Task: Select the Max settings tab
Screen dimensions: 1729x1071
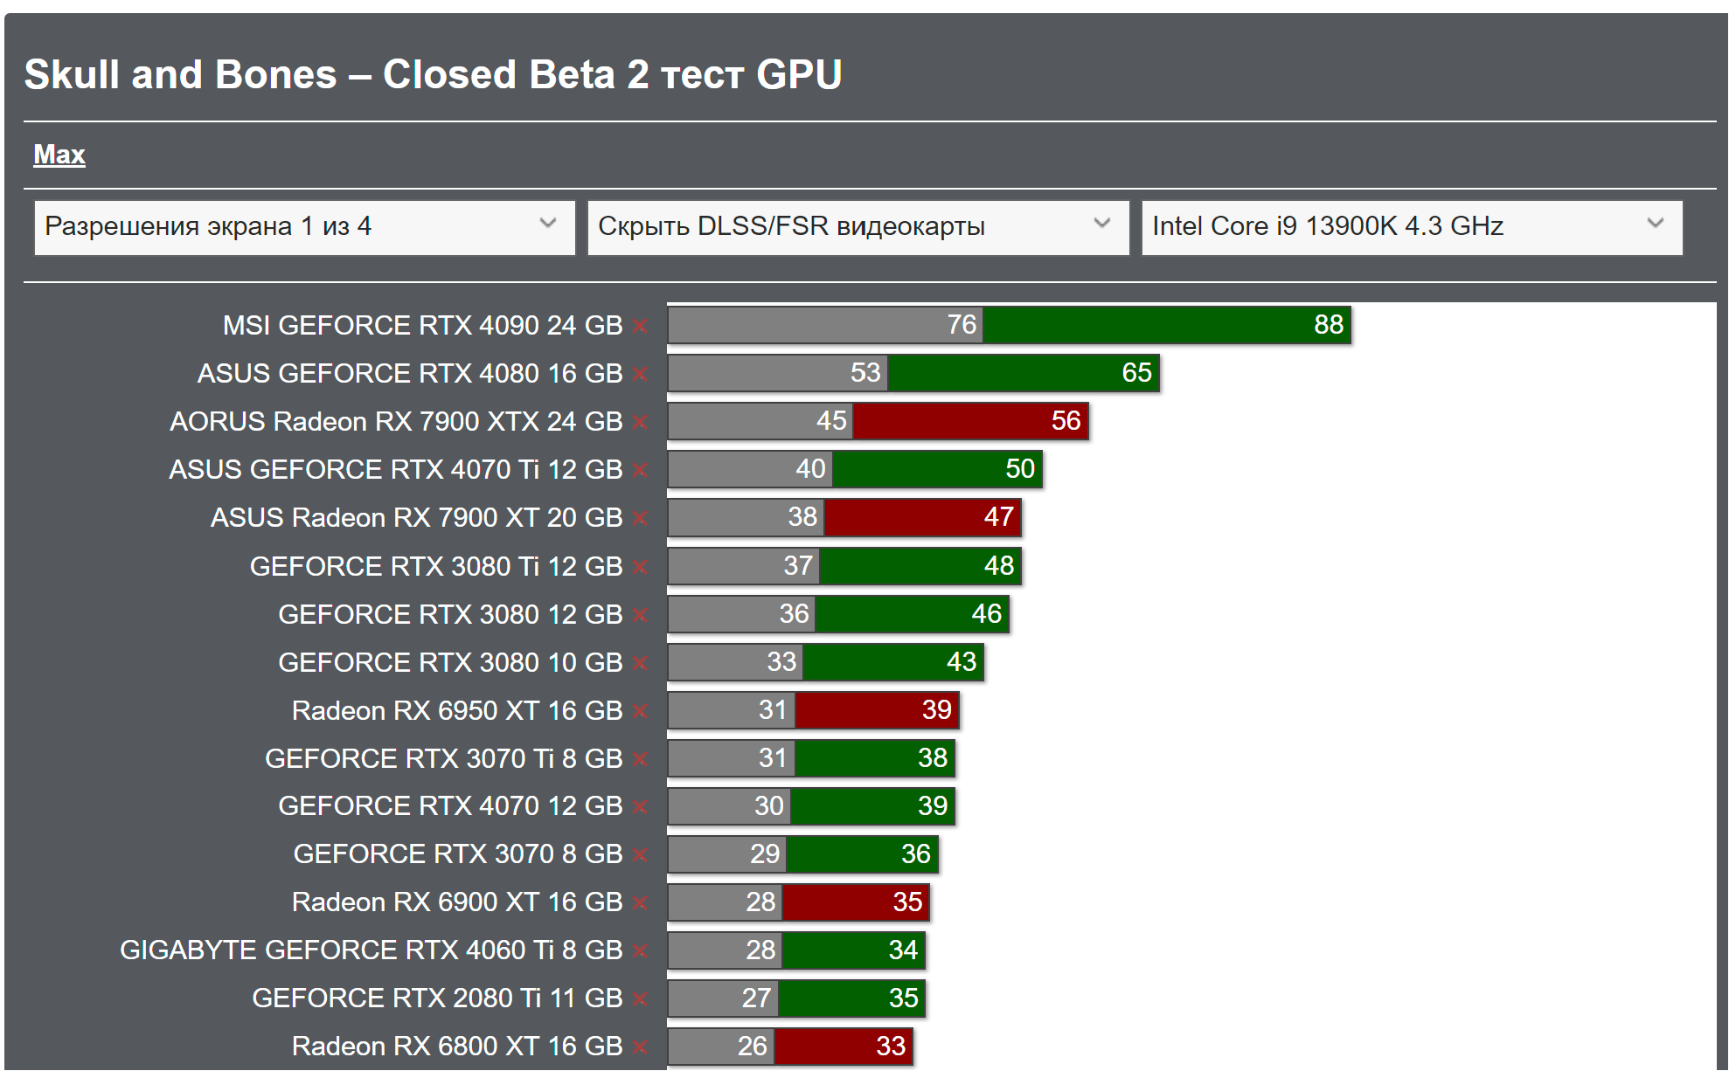Action: pos(59,155)
